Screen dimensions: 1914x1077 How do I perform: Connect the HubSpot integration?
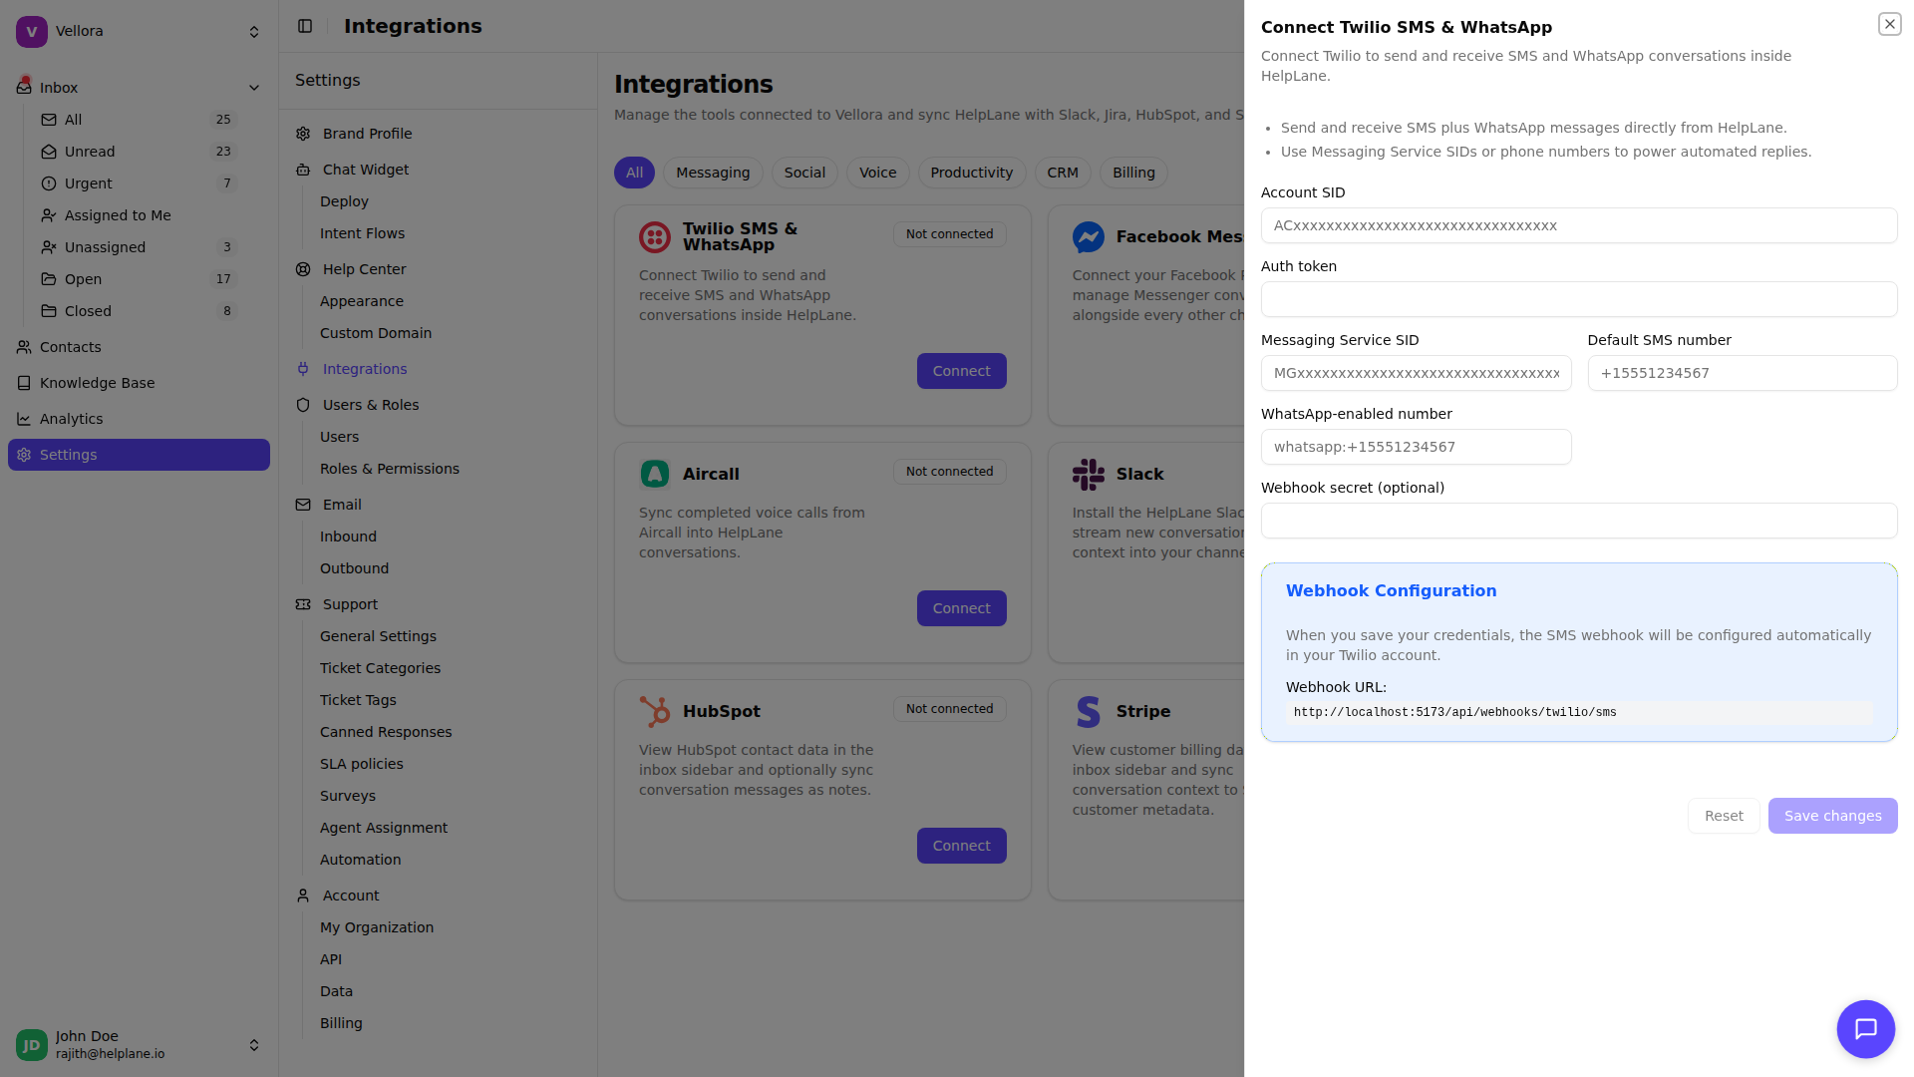pyautogui.click(x=961, y=846)
